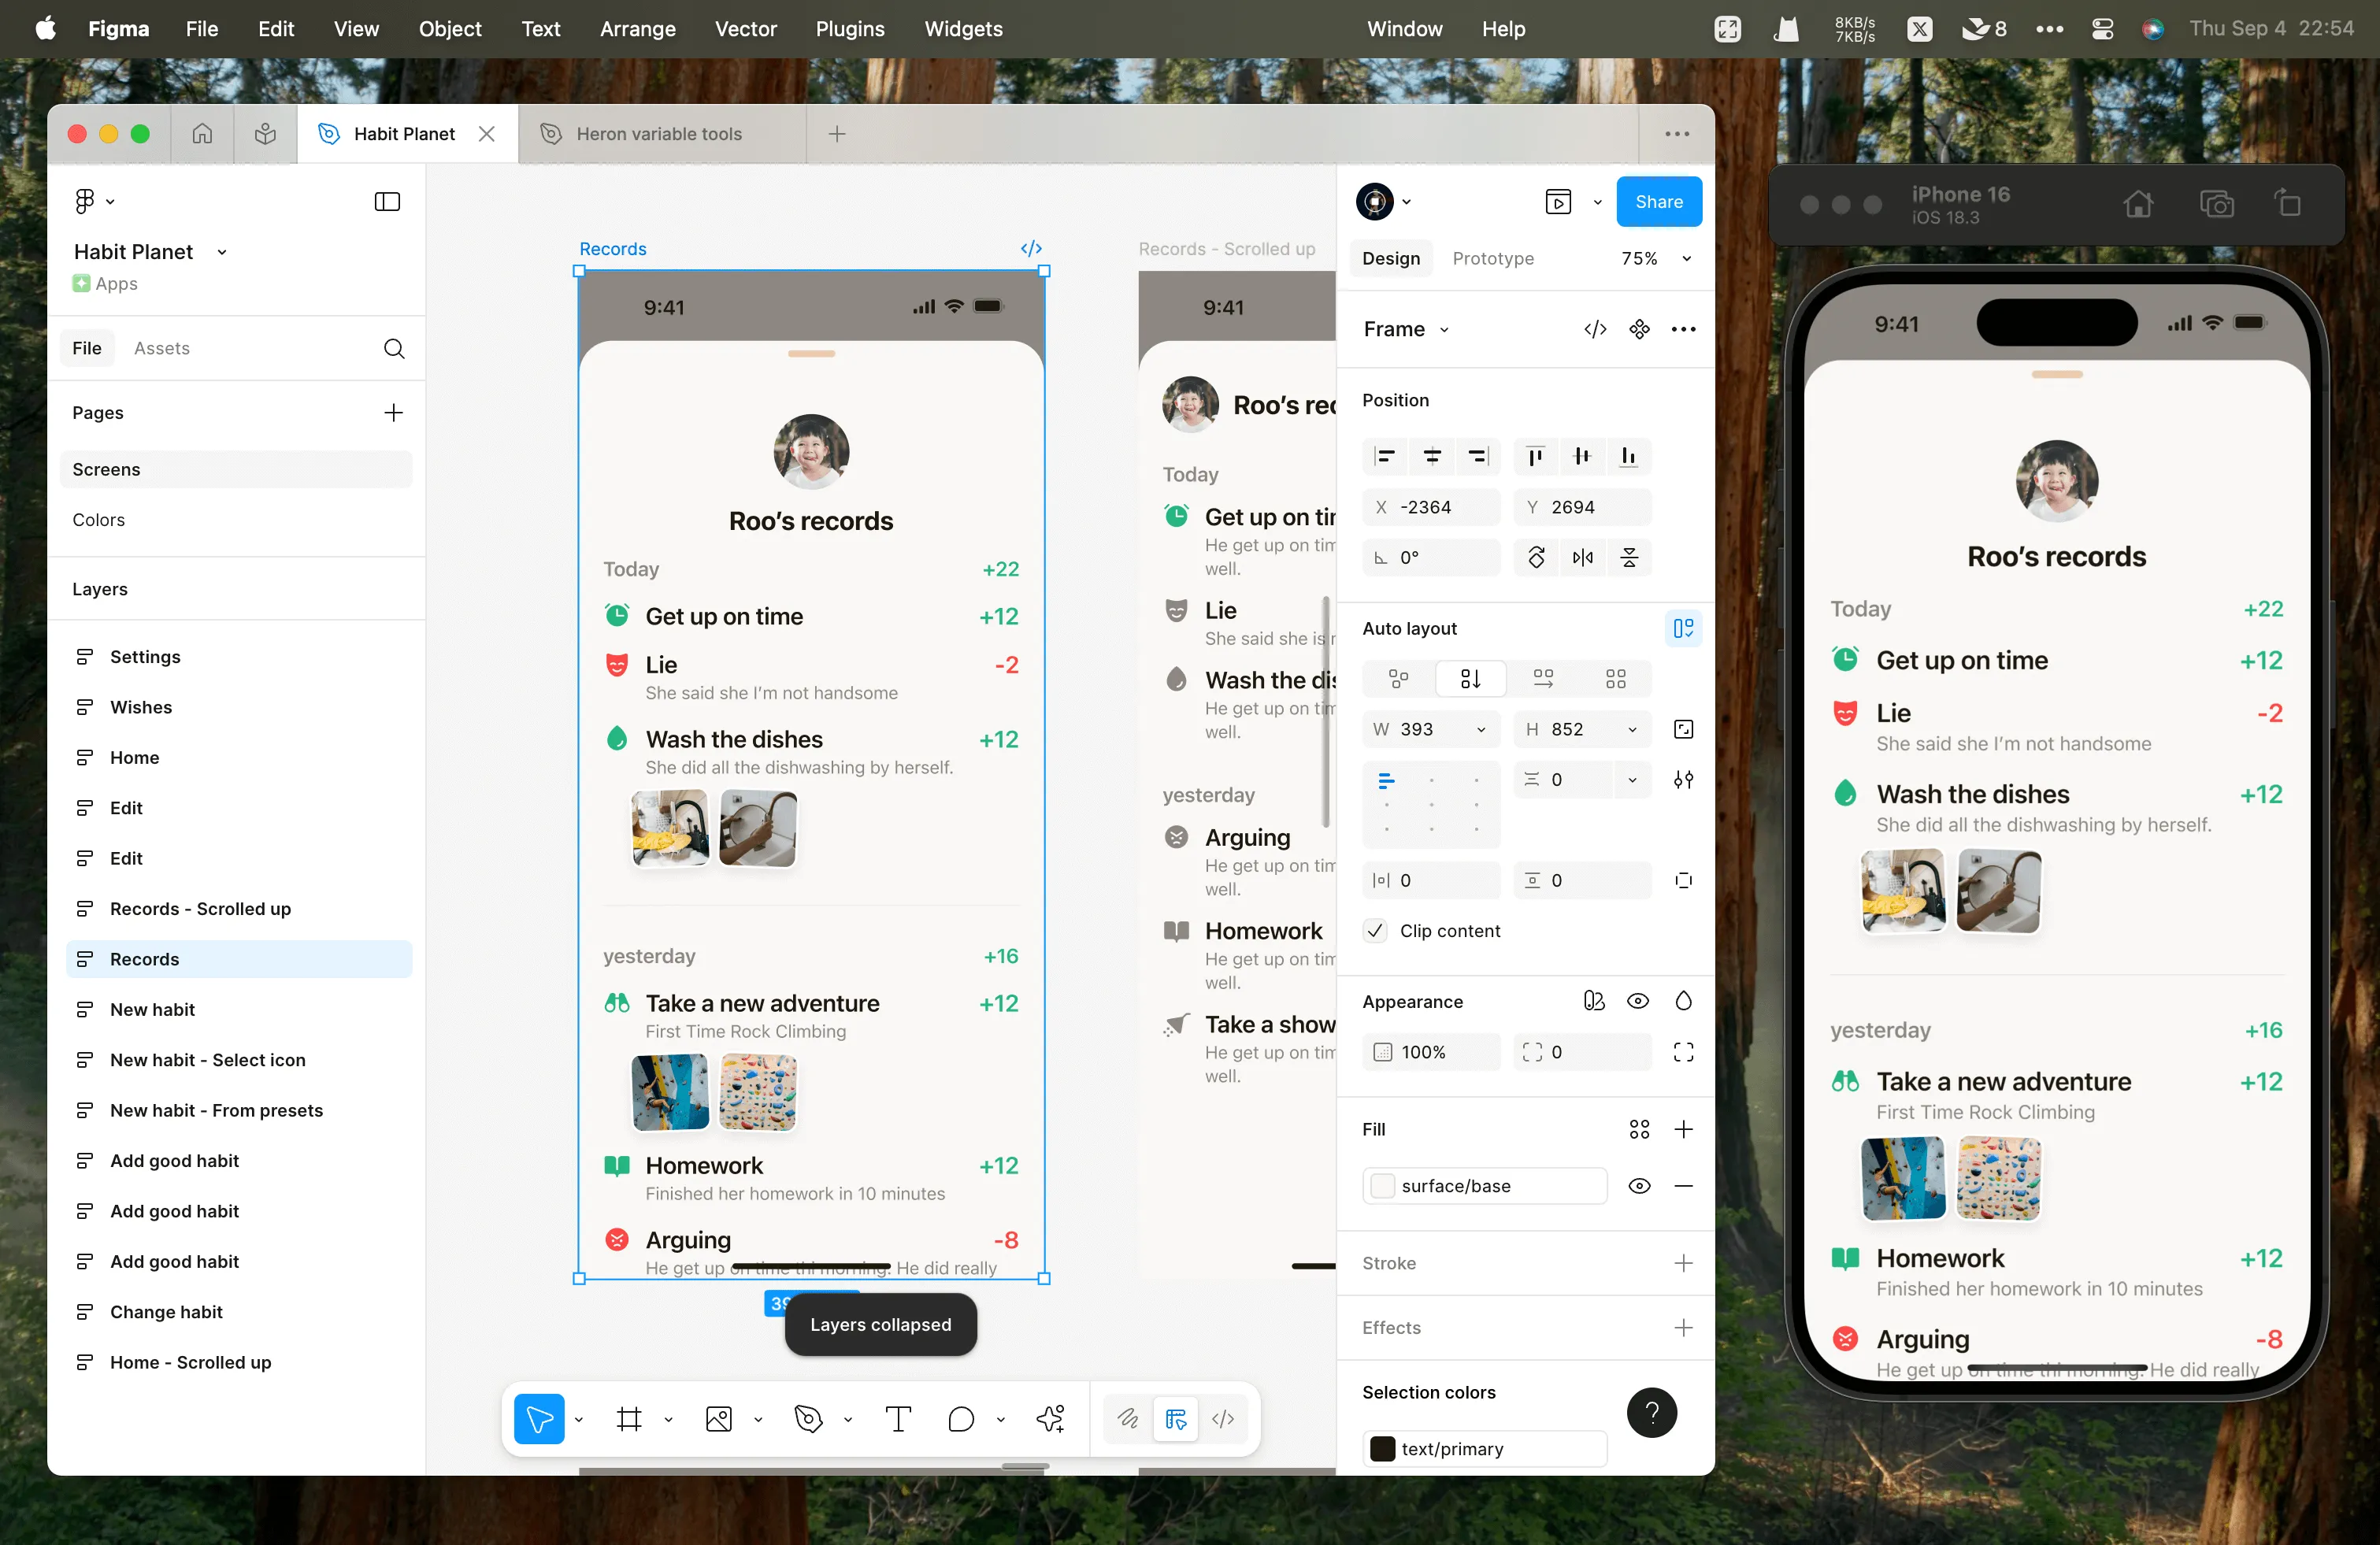Select the Pen tool

click(x=808, y=1418)
